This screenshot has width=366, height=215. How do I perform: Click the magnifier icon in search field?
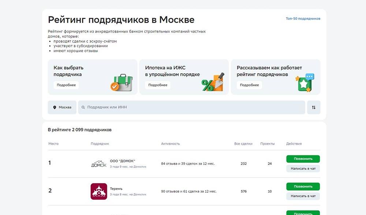[83, 107]
